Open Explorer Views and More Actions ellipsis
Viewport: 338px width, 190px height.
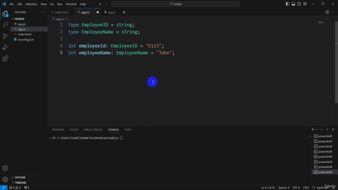tap(43, 12)
